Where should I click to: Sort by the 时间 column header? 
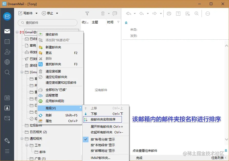(x=113, y=22)
